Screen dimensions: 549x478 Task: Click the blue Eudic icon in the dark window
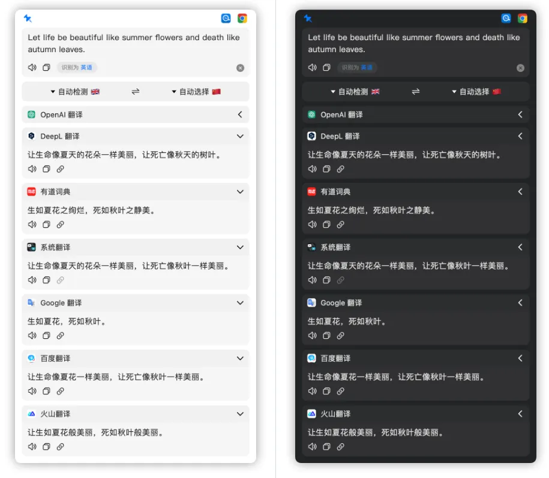(x=506, y=19)
